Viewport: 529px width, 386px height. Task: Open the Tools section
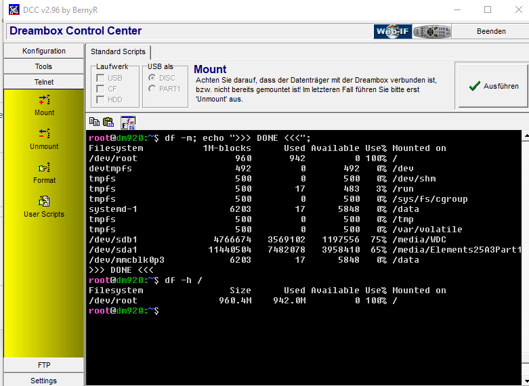click(x=44, y=66)
